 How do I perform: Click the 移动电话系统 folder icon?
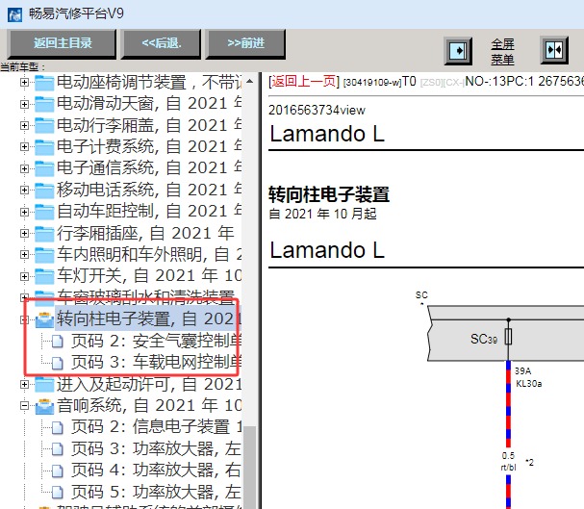[x=44, y=191]
